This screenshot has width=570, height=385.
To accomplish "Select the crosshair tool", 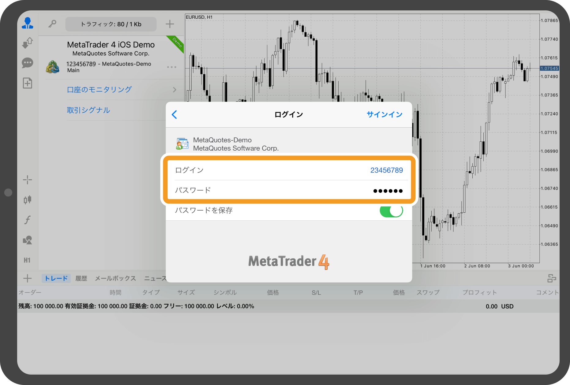I will pos(28,180).
